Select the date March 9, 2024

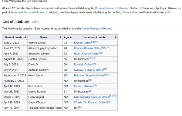pos(12,97)
